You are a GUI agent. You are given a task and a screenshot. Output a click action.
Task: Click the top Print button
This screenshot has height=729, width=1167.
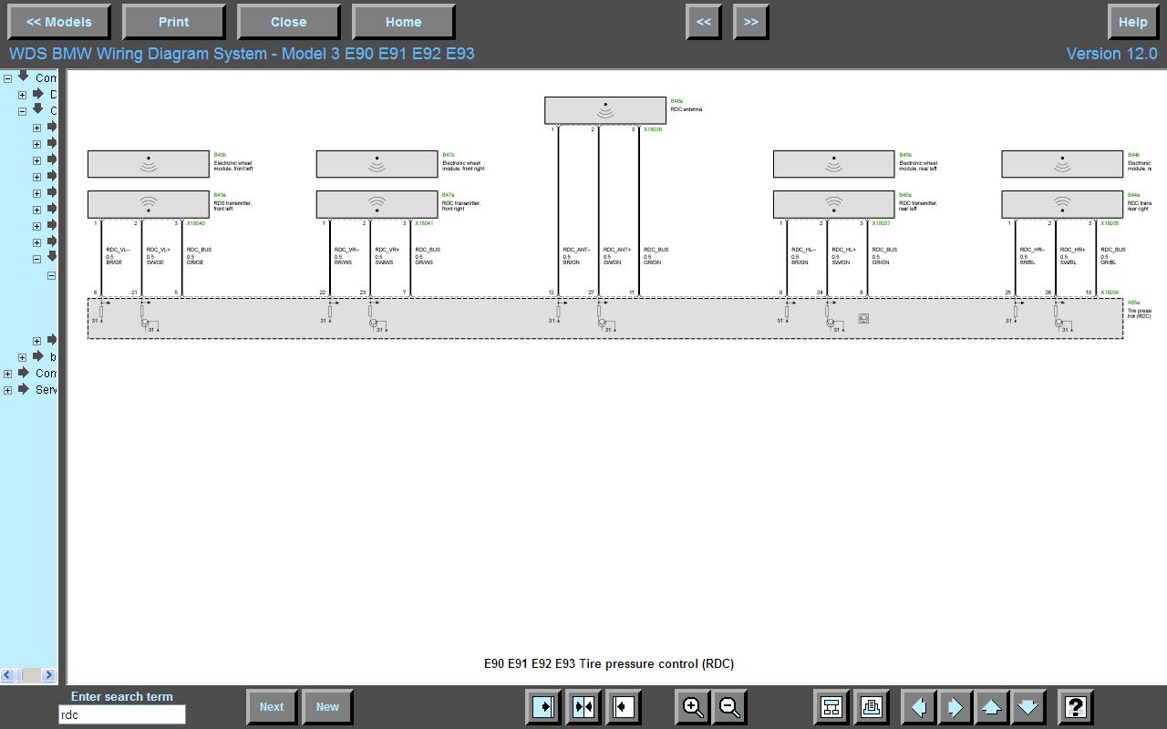173,22
